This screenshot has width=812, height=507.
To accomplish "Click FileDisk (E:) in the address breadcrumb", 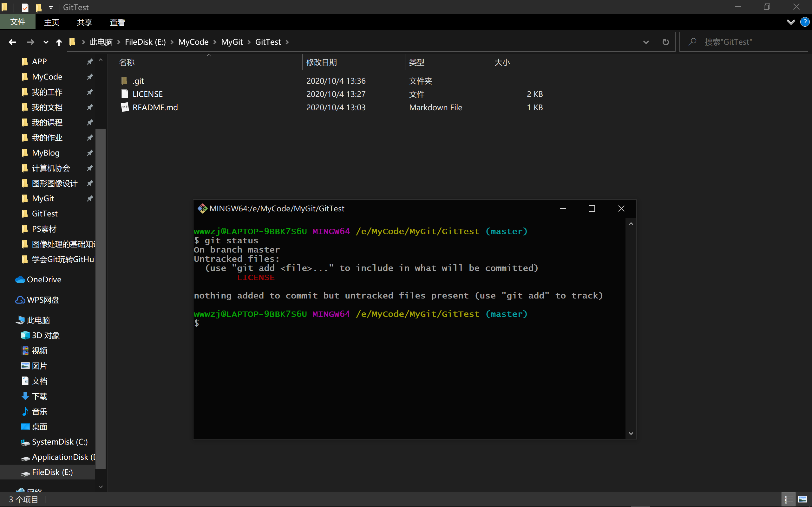I will pyautogui.click(x=145, y=42).
